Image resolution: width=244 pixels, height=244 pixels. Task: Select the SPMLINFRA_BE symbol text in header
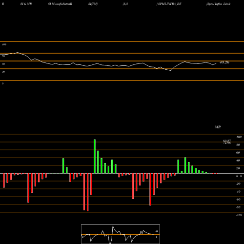(x=169, y=4)
